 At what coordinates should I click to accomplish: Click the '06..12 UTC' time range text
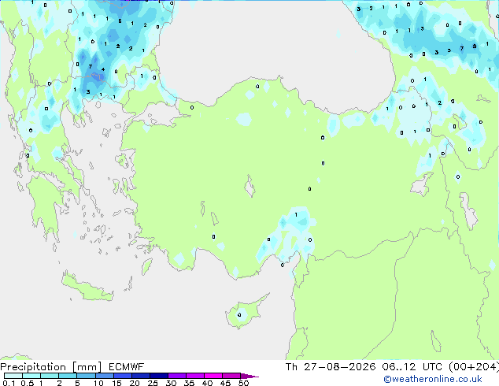click(x=412, y=367)
